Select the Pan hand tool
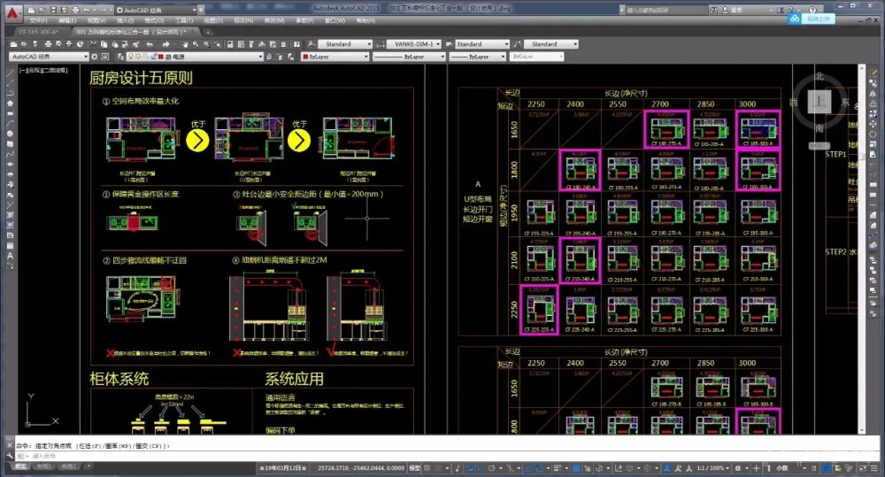The height and width of the screenshot is (477, 885). [x=185, y=43]
